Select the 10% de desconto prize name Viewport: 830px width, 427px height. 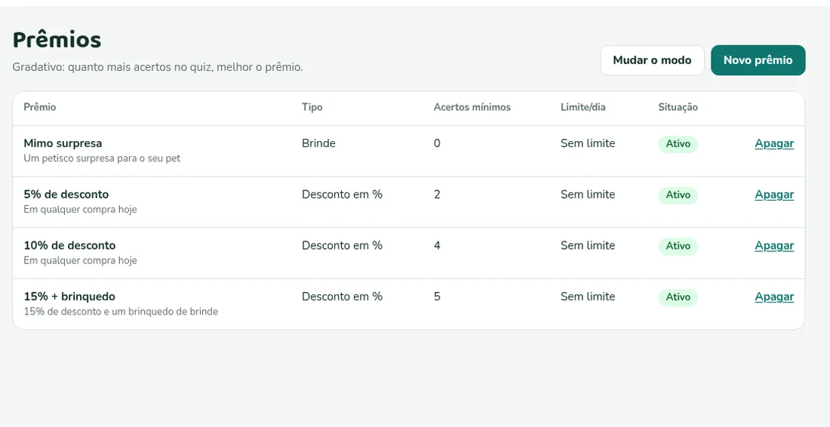tap(69, 245)
